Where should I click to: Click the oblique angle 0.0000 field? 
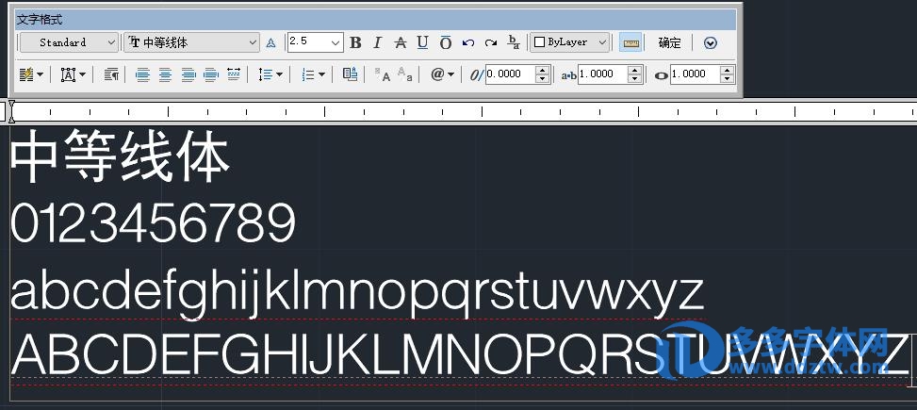click(x=509, y=74)
